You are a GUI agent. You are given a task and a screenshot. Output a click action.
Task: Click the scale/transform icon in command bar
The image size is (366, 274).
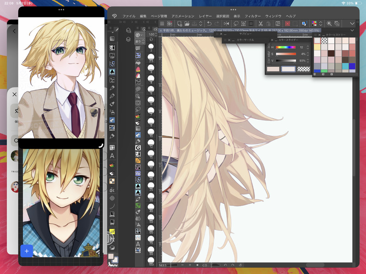[x=243, y=23]
